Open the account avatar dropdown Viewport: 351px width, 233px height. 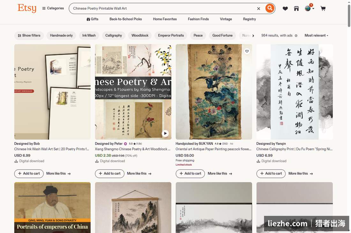310,8
